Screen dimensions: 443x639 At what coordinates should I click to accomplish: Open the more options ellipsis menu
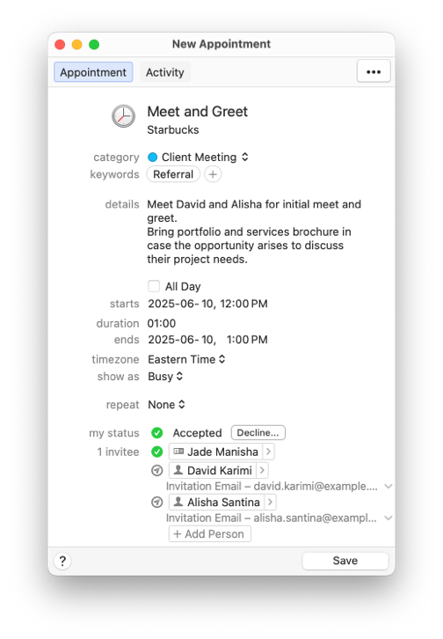coord(374,71)
